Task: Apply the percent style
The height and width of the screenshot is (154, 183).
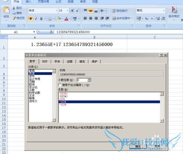Action: coord(146,19)
